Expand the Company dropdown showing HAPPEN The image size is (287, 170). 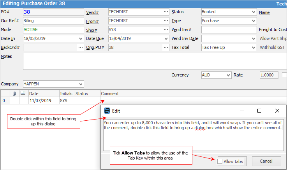point(81,84)
